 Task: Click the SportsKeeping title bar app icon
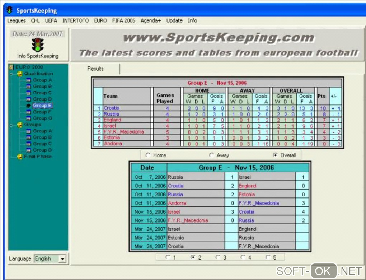tap(10, 10)
